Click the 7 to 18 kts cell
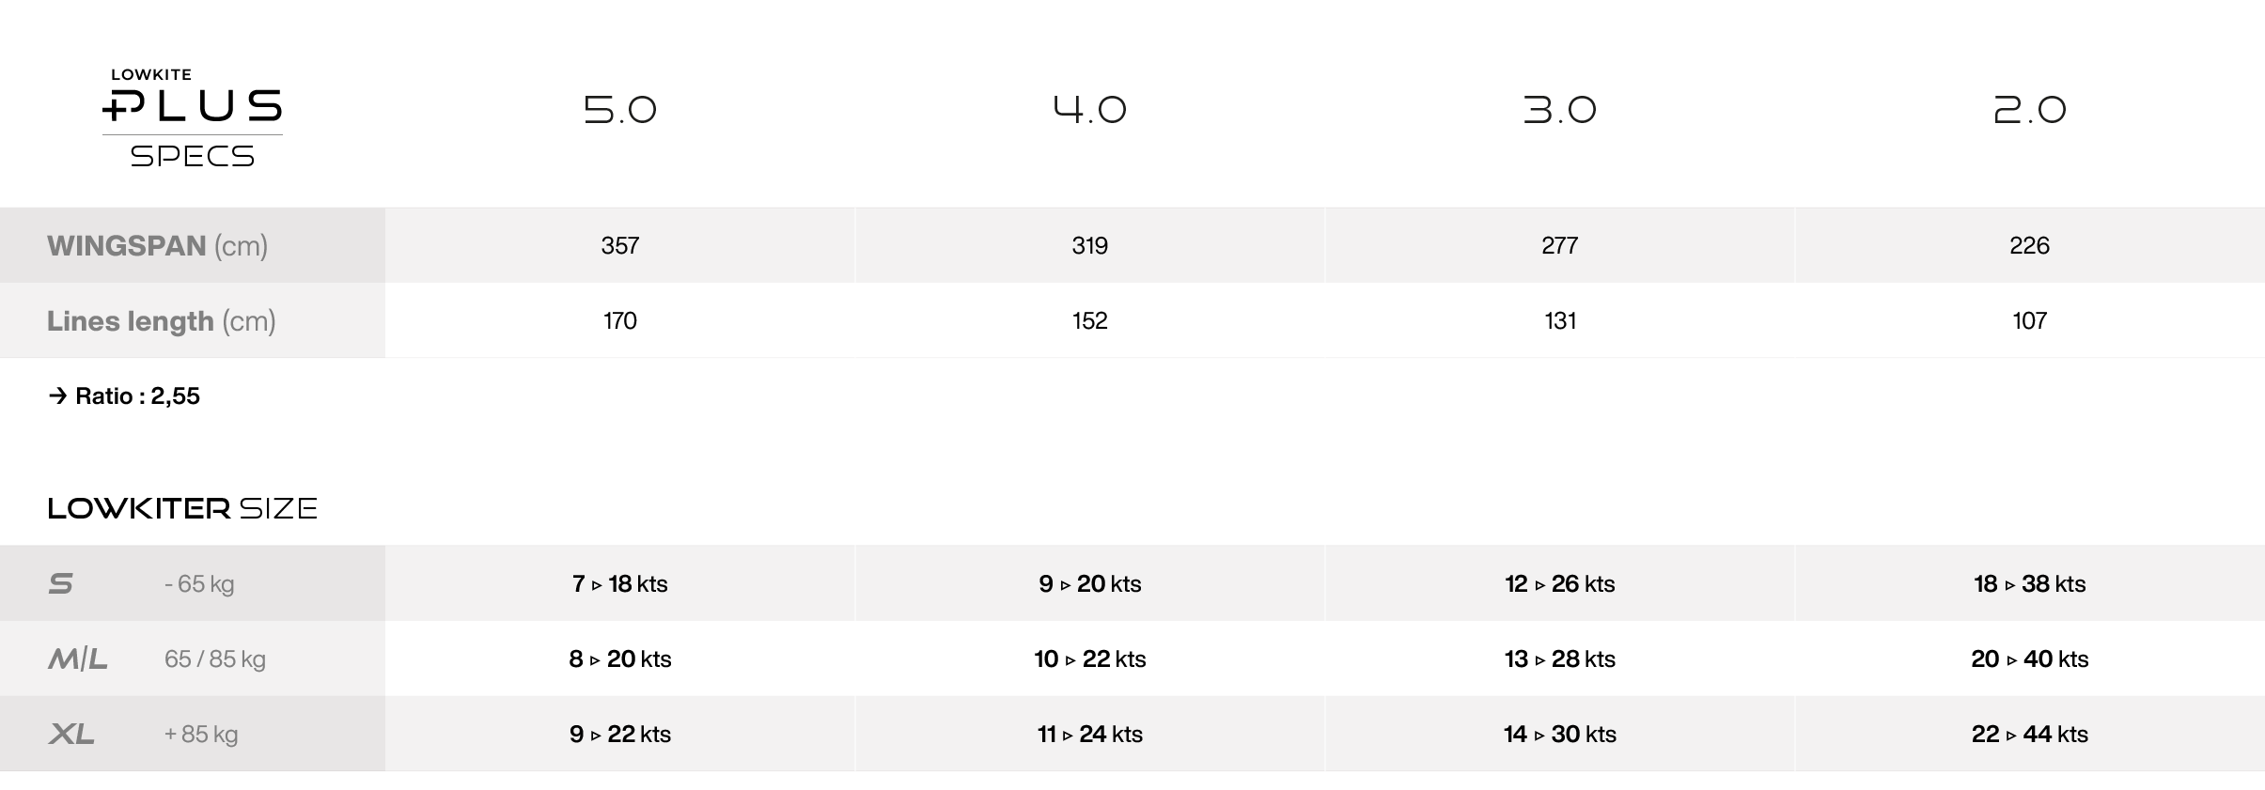Viewport: 2265px width, 790px height. coord(620,583)
